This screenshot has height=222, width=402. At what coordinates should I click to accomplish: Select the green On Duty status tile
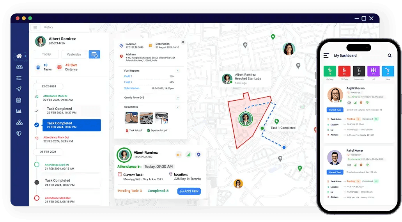point(330,71)
